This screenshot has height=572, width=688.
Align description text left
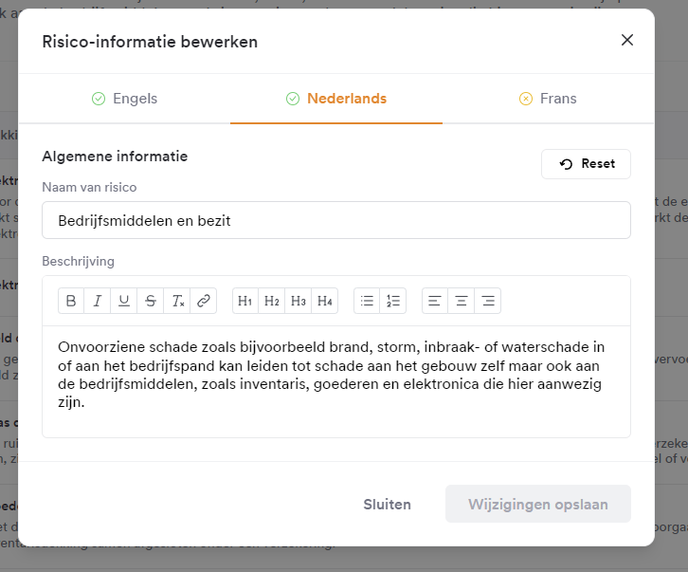[x=435, y=301]
